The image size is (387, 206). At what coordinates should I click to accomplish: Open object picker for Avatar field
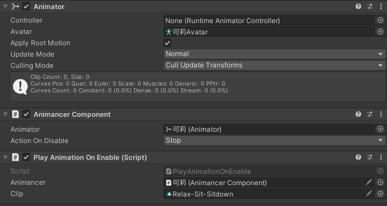(380, 32)
